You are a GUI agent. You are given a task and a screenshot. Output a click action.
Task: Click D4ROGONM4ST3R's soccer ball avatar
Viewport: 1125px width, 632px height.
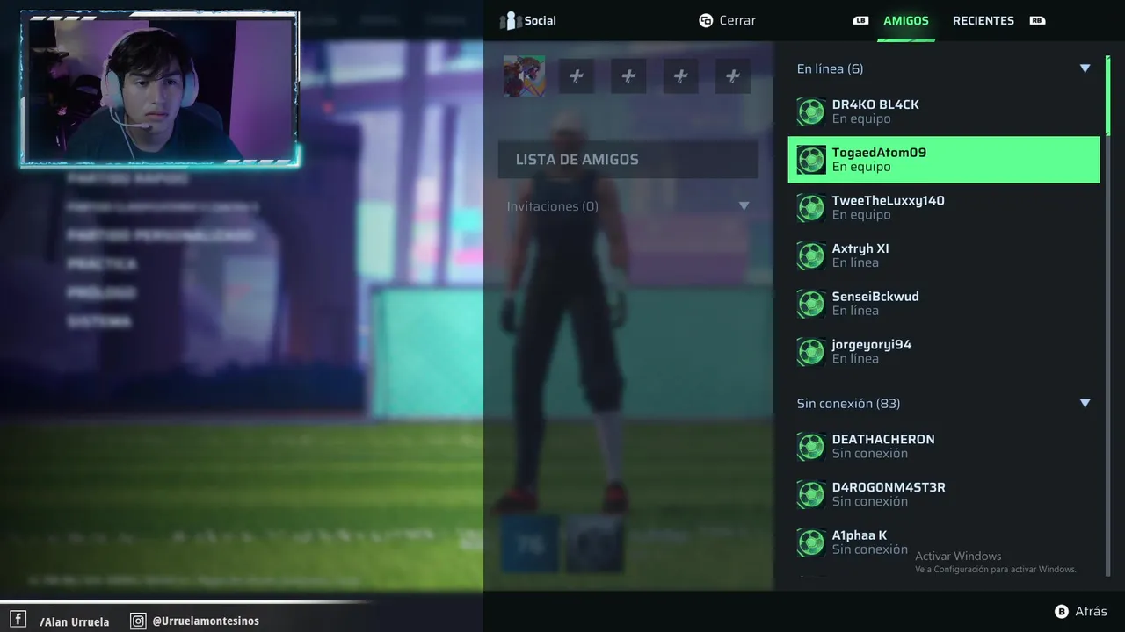point(810,495)
